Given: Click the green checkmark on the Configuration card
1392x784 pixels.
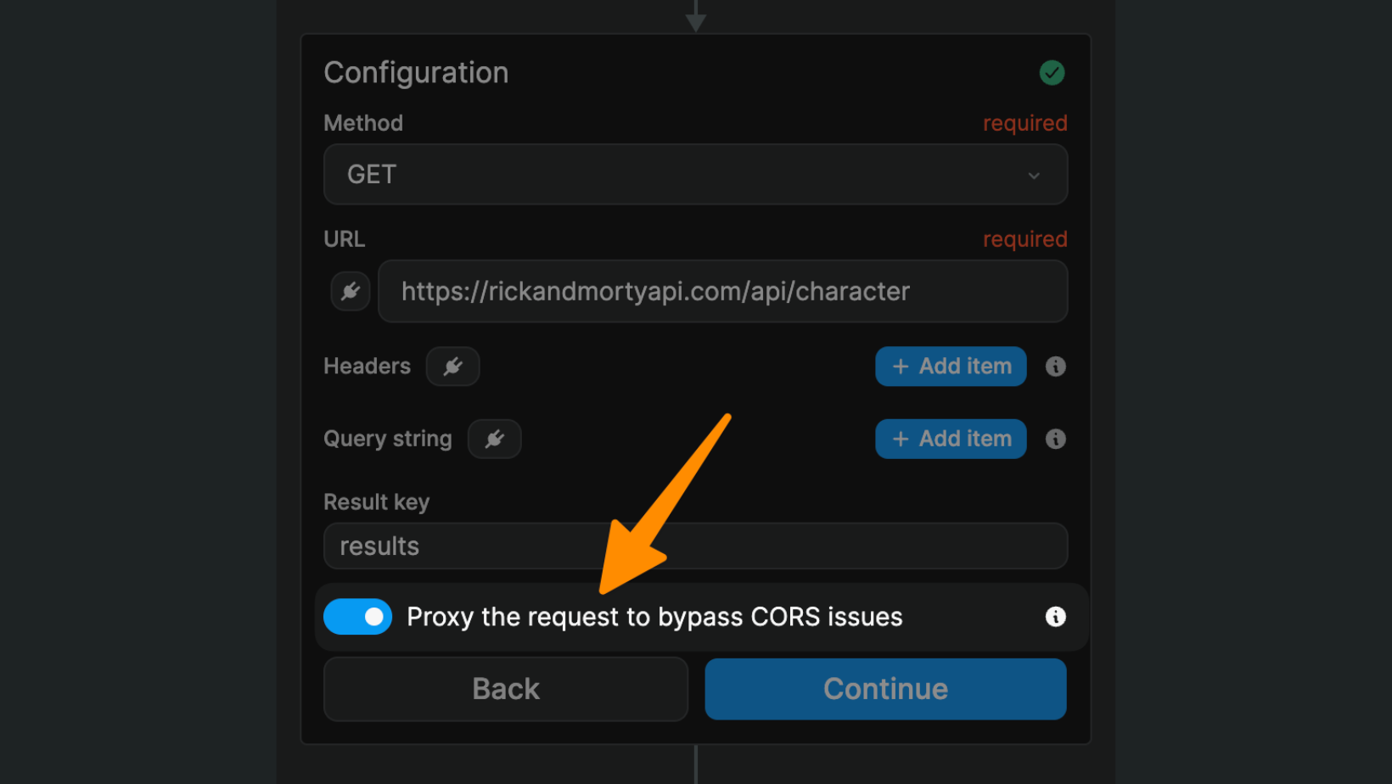Looking at the screenshot, I should pyautogui.click(x=1052, y=72).
